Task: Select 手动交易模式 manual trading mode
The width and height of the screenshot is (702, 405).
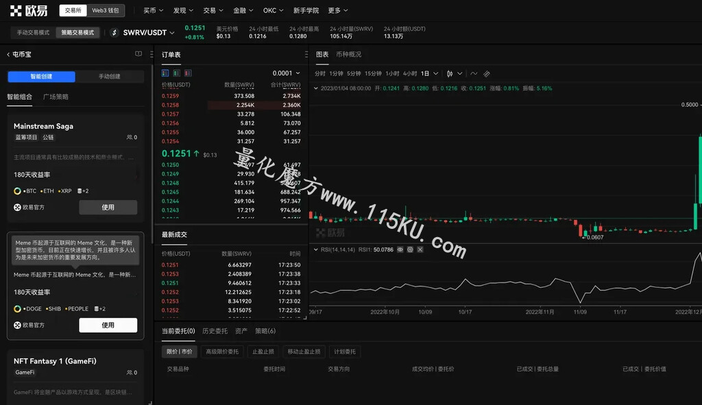Action: 33,33
